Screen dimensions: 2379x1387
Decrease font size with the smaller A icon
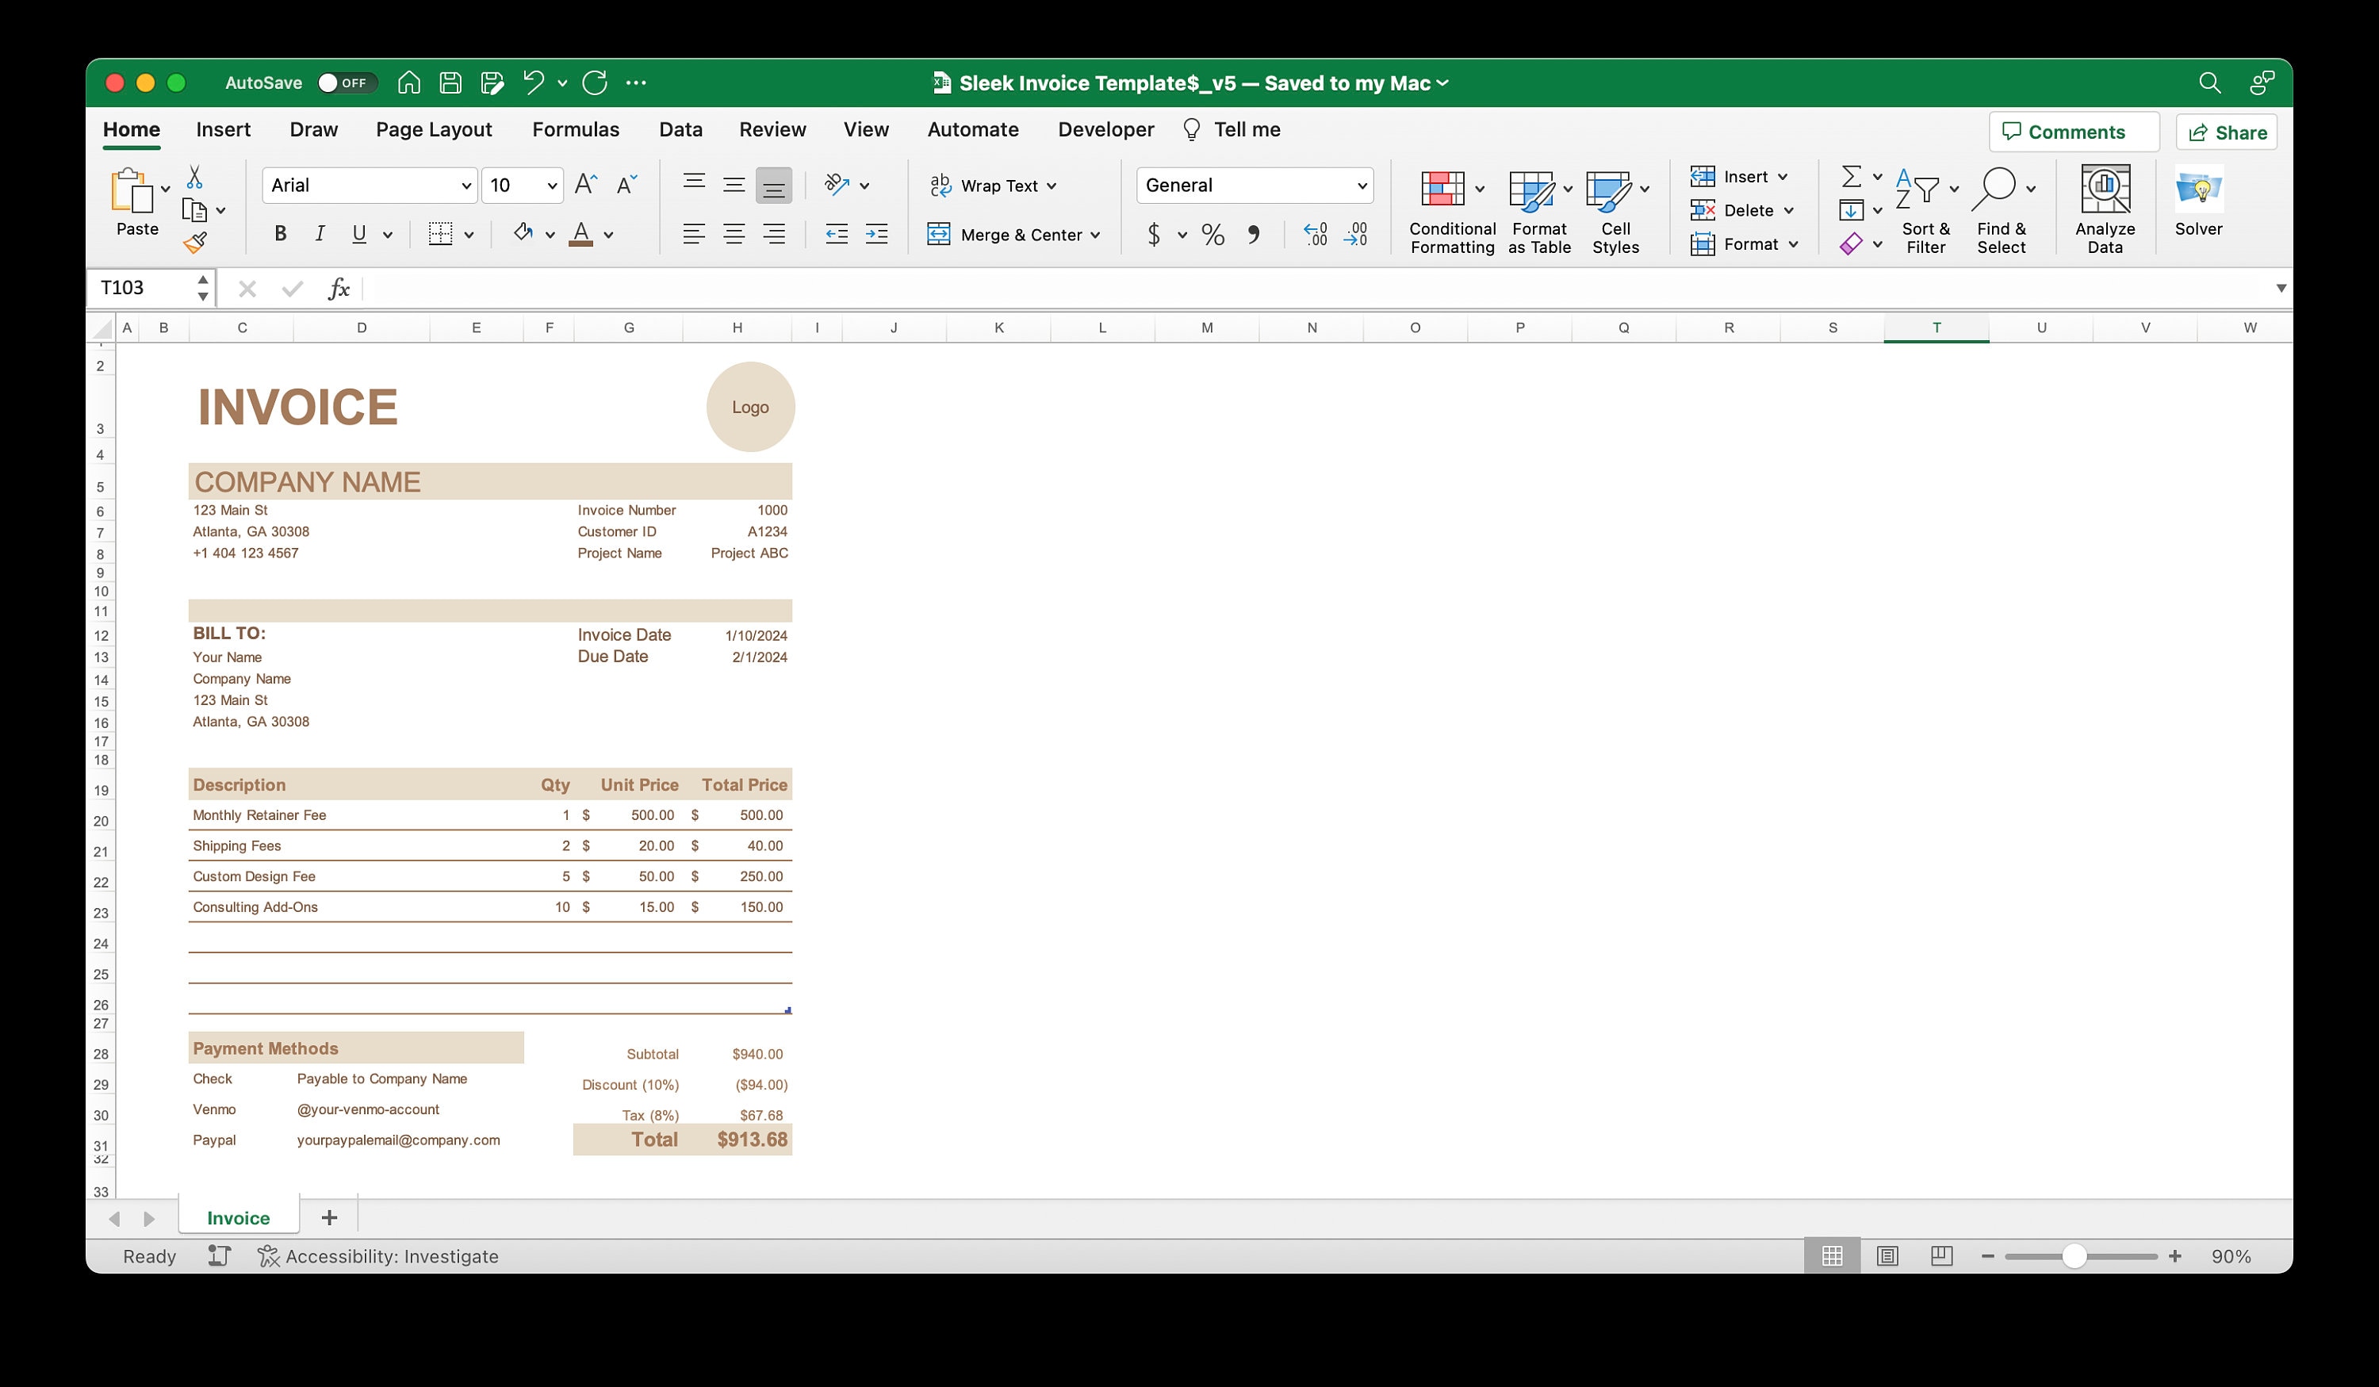626,184
